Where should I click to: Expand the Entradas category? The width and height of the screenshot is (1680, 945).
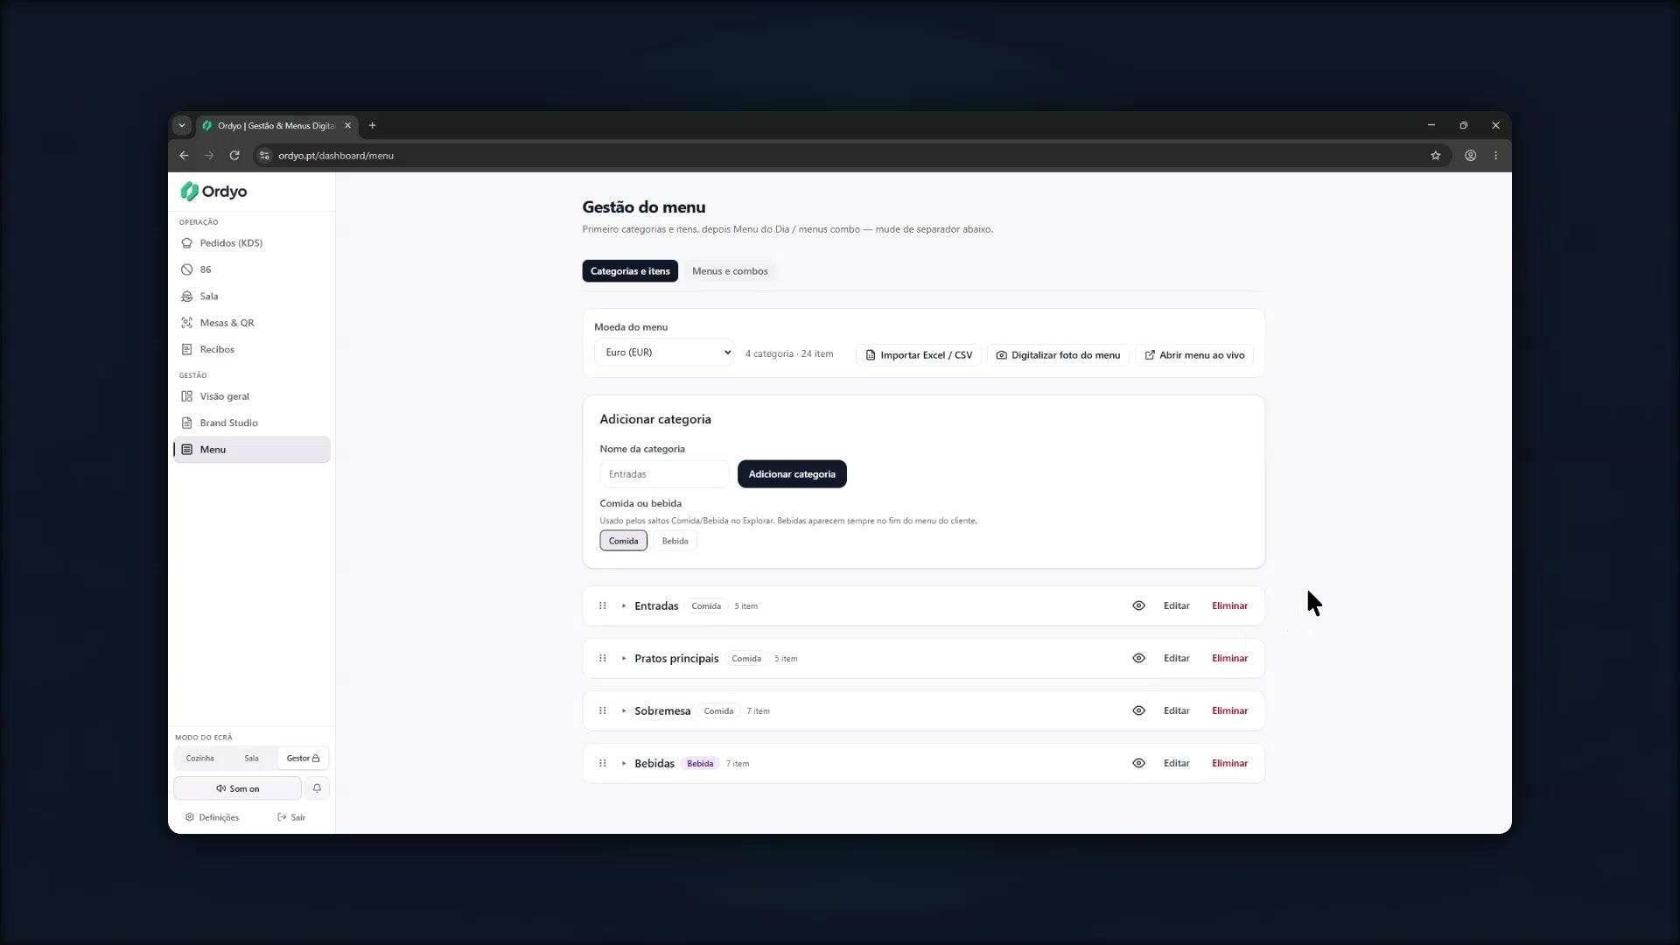[x=624, y=605]
